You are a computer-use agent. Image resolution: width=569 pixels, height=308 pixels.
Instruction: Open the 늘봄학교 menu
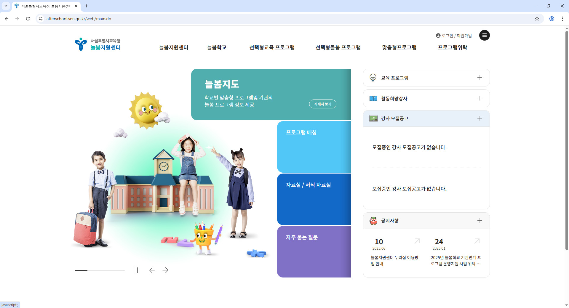click(x=217, y=47)
